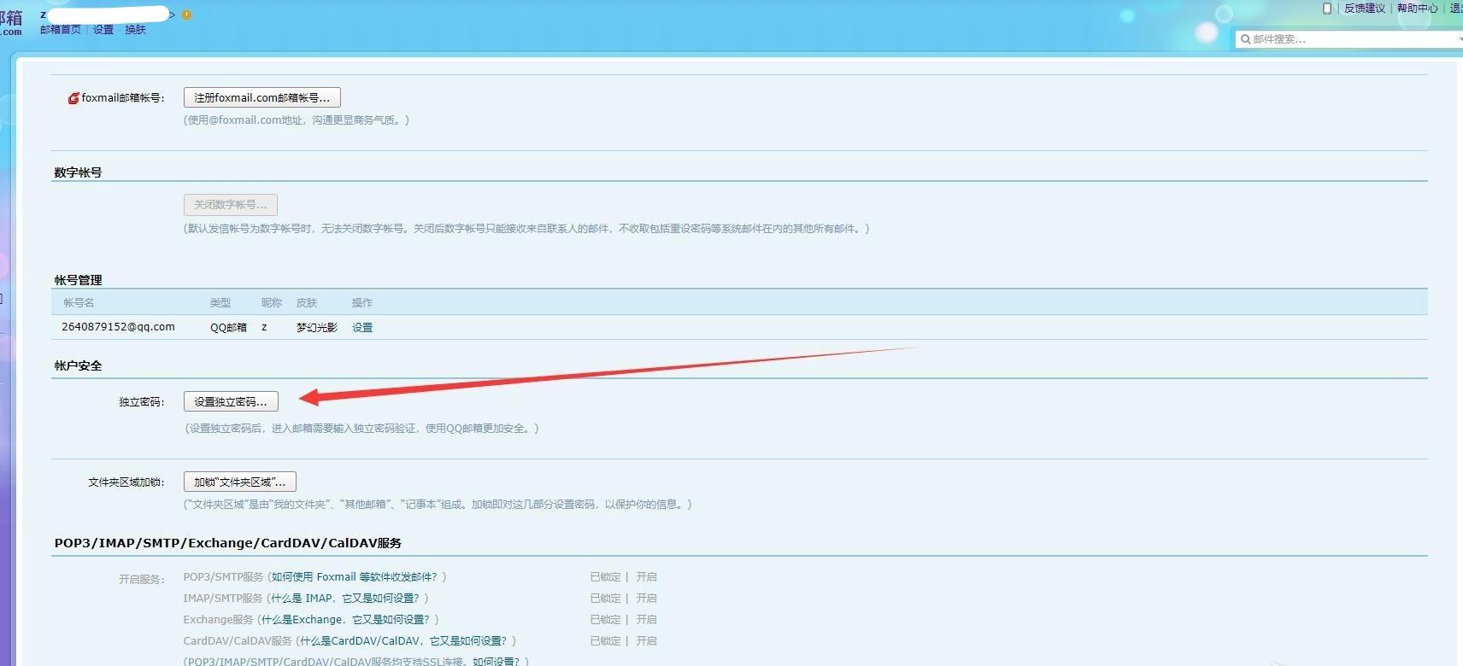The height and width of the screenshot is (666, 1463).
Task: Click the magnifier icon in mail search box
Action: (x=1246, y=39)
